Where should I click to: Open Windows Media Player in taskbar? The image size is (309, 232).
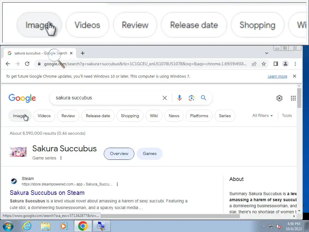64,226
